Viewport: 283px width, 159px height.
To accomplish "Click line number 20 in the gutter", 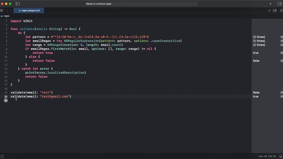I will point(6,97).
